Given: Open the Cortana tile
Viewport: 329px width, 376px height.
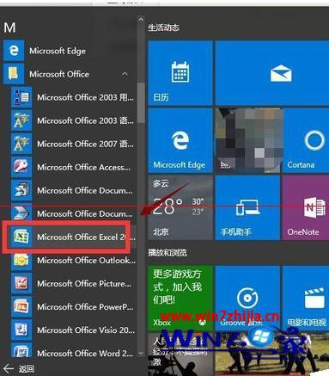Looking at the screenshot, I should point(306,140).
